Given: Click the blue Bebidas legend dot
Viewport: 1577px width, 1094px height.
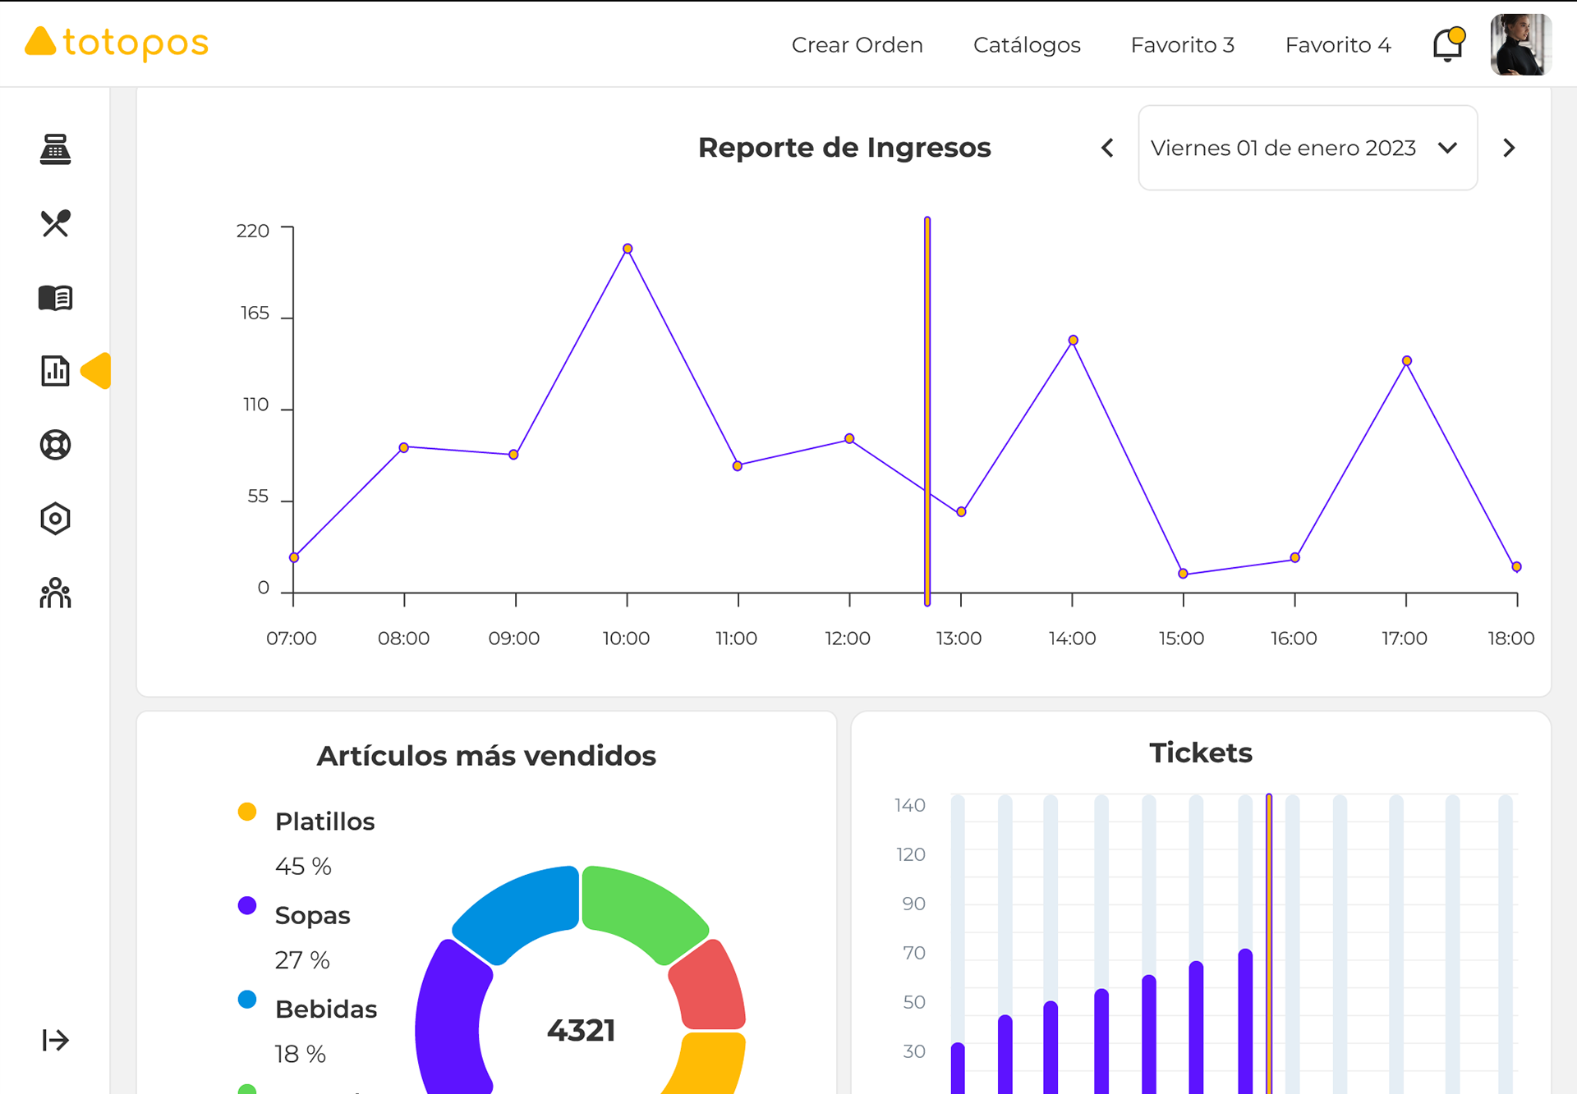Looking at the screenshot, I should tap(247, 999).
